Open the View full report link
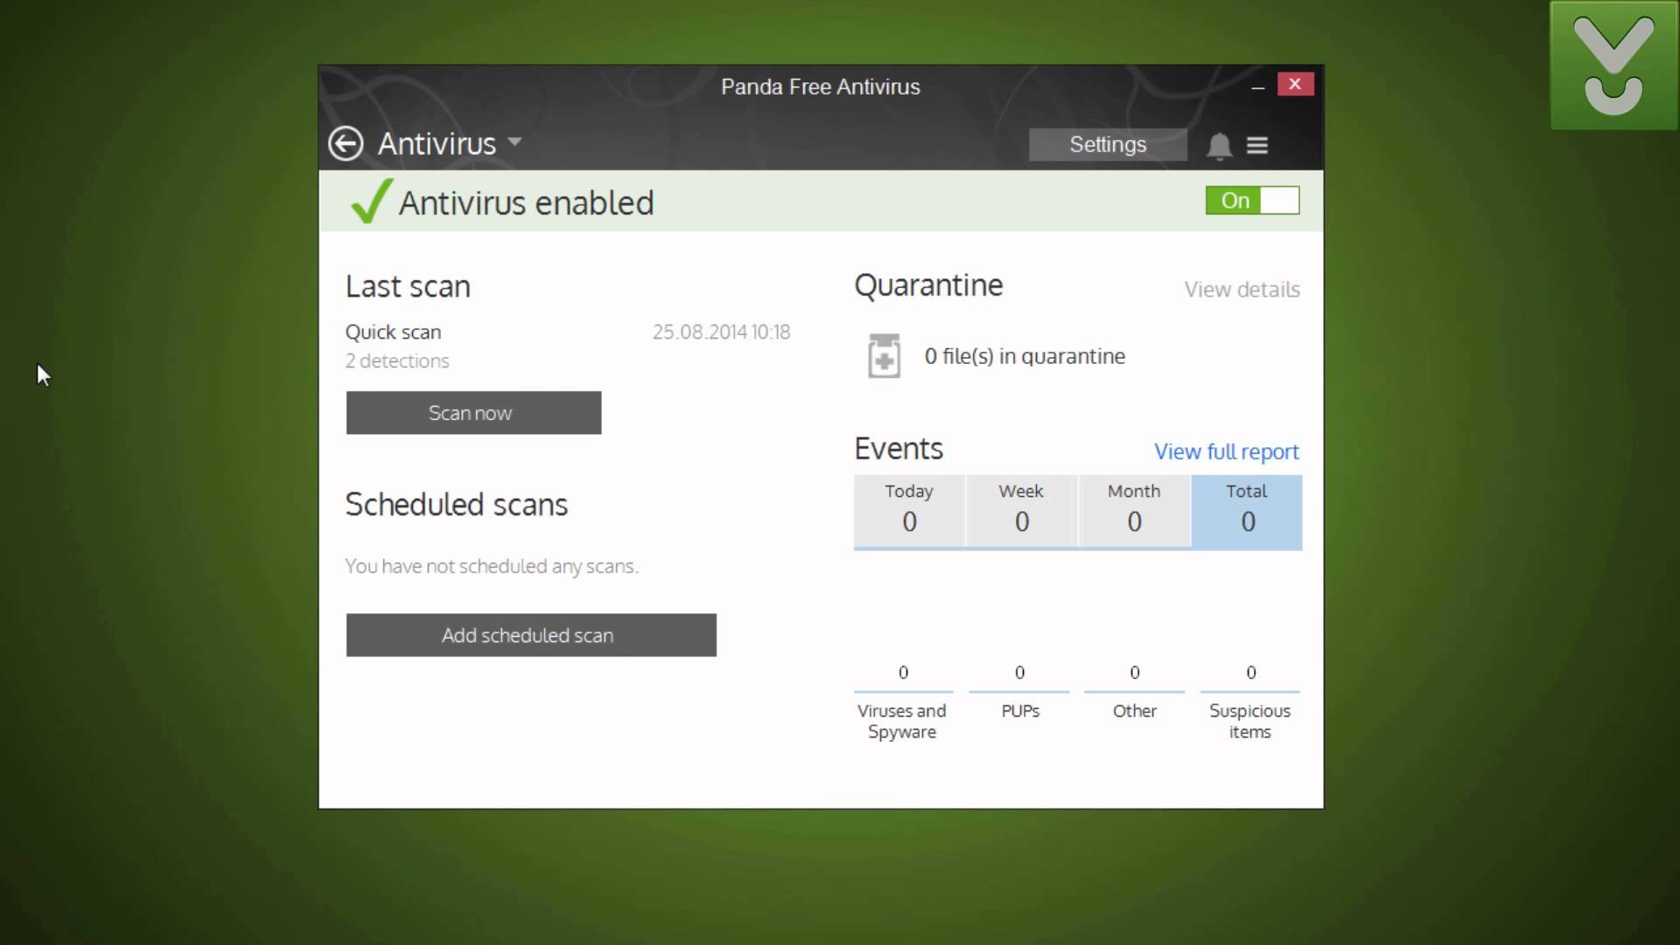The image size is (1680, 945). click(1226, 451)
